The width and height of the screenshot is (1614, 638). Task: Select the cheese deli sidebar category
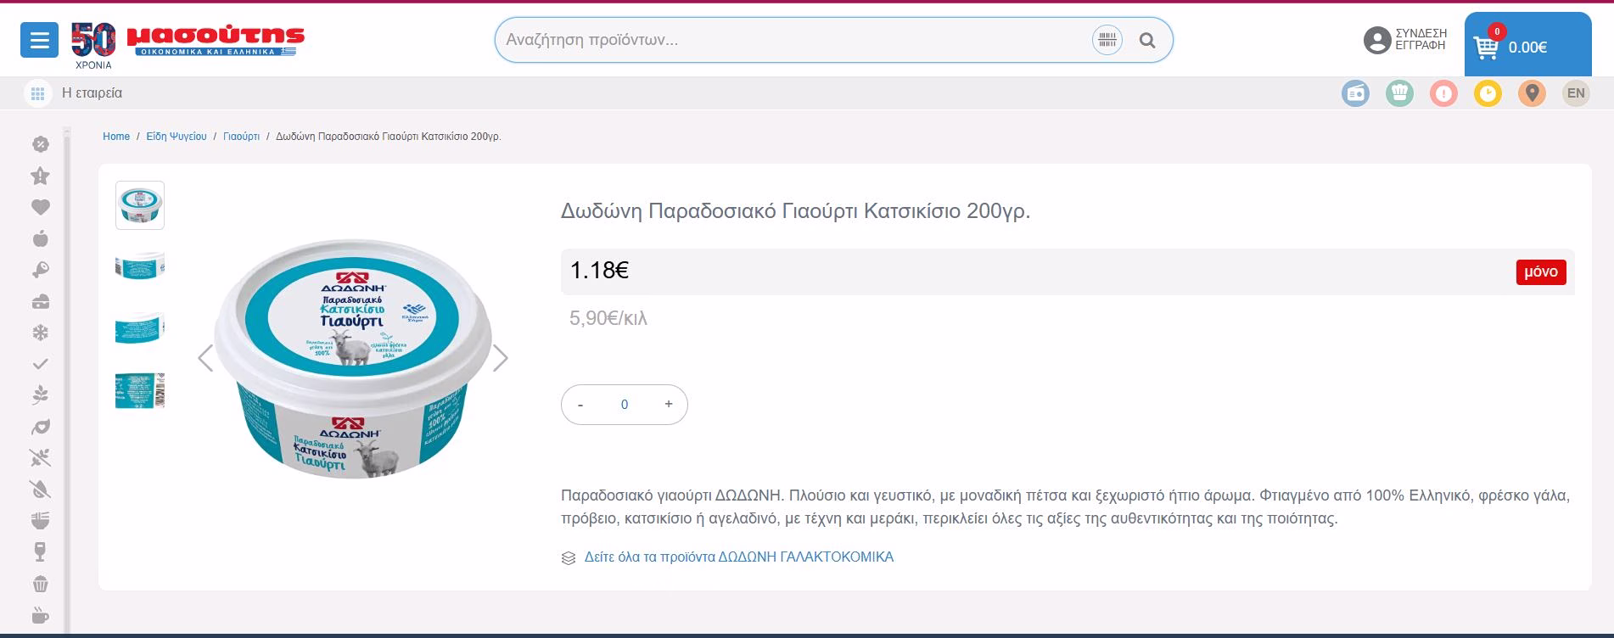click(41, 301)
